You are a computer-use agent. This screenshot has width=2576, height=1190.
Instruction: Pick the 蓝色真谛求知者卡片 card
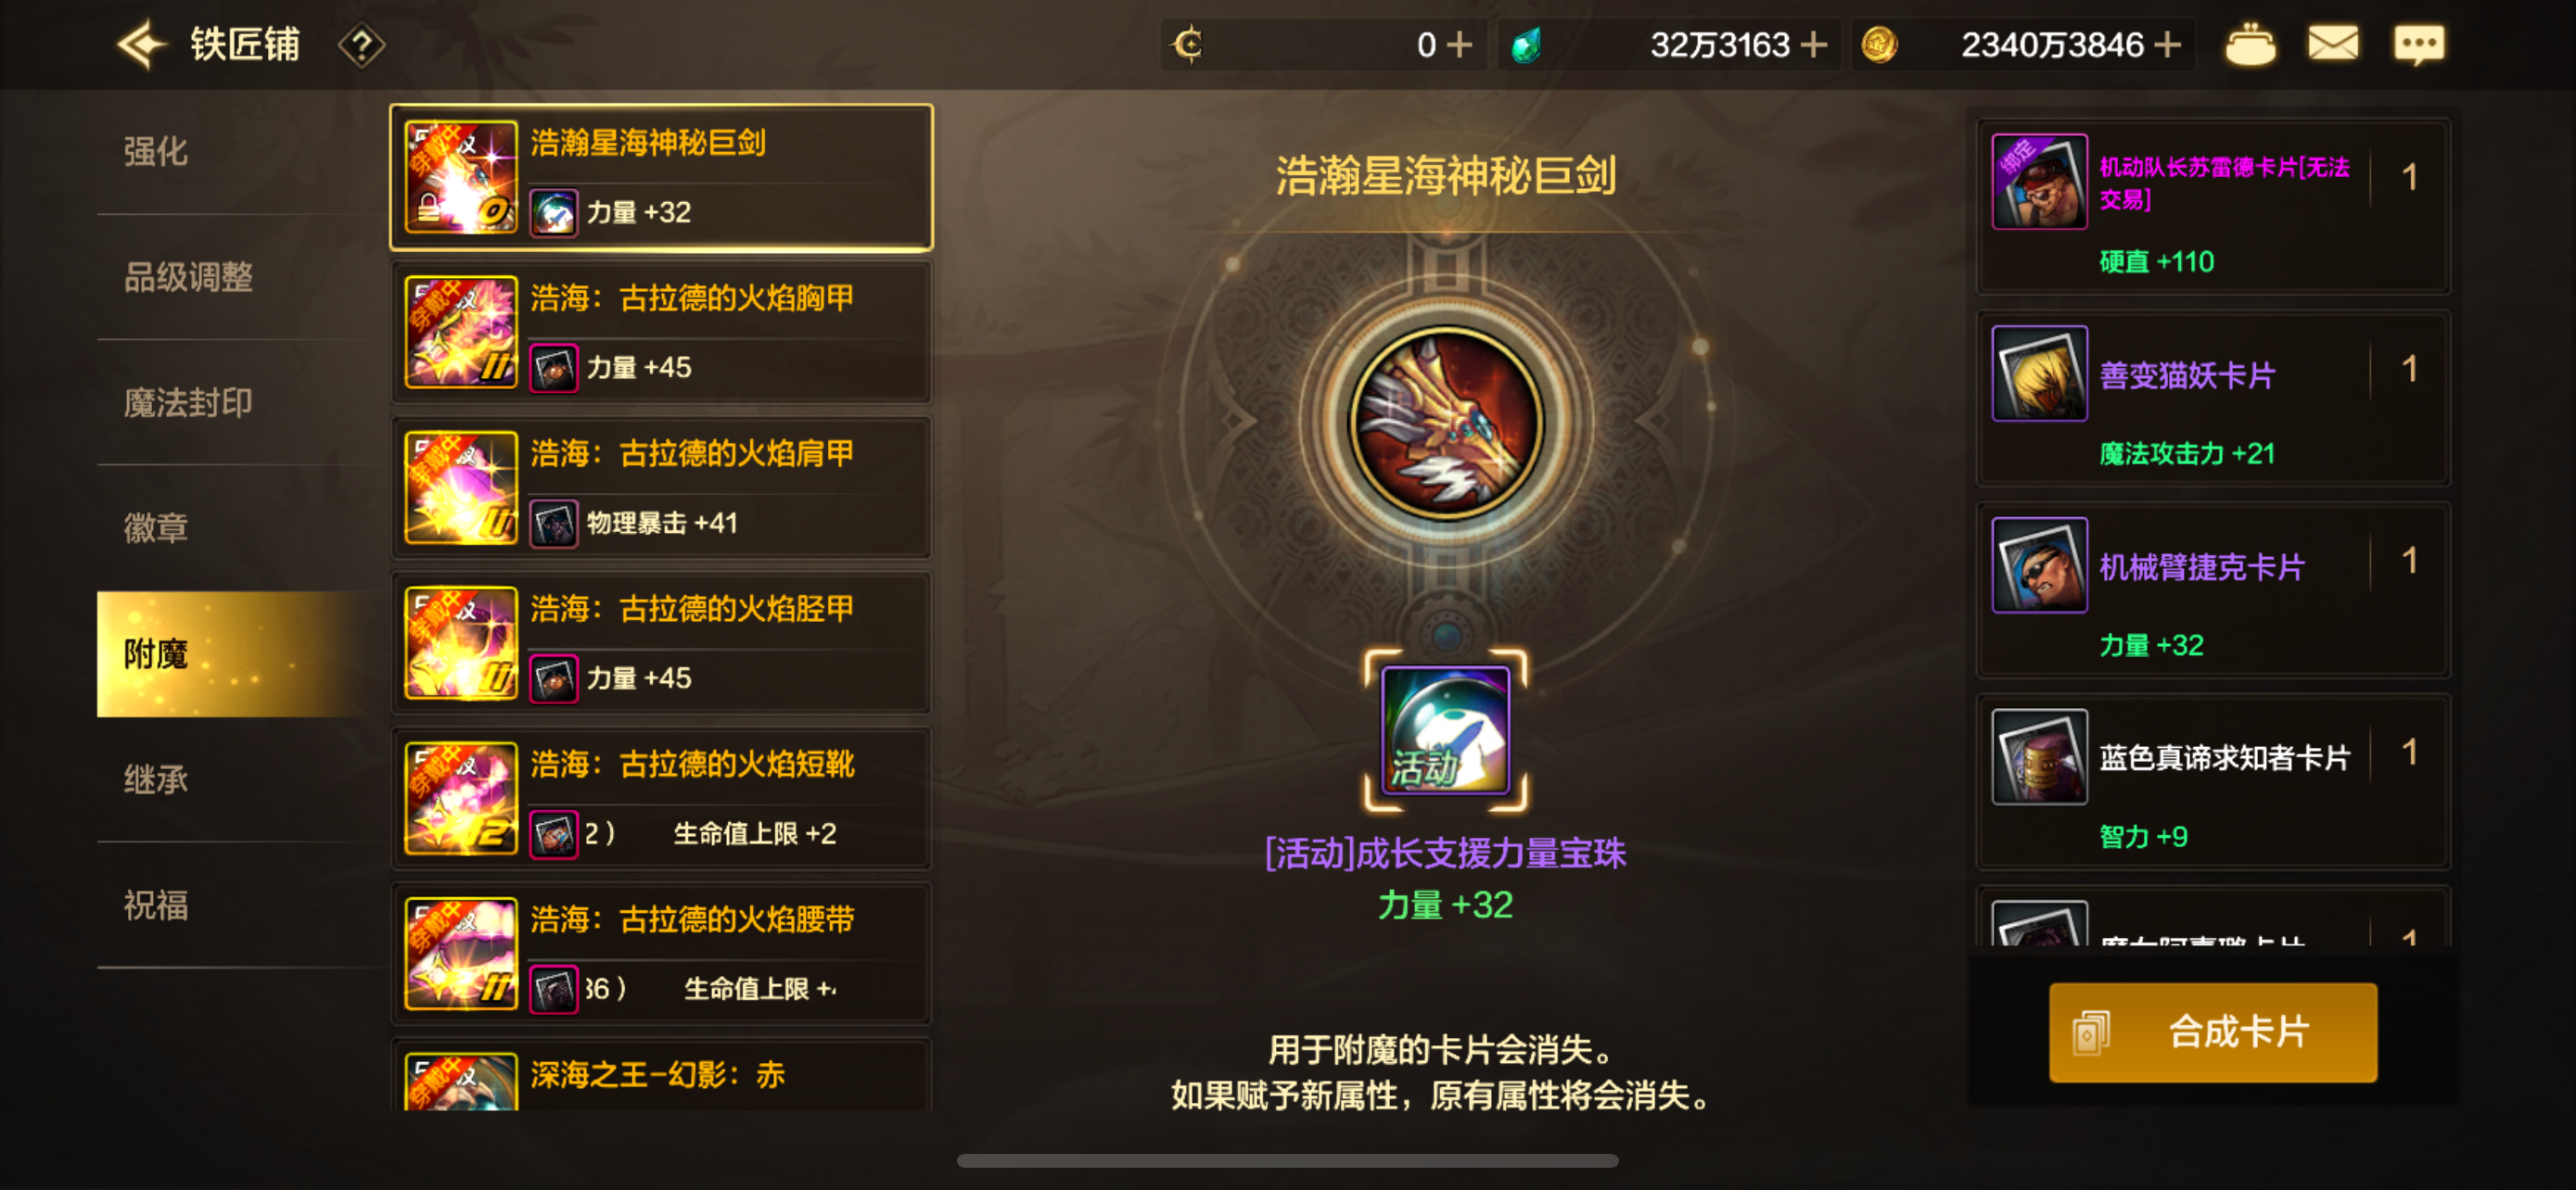click(x=2213, y=782)
